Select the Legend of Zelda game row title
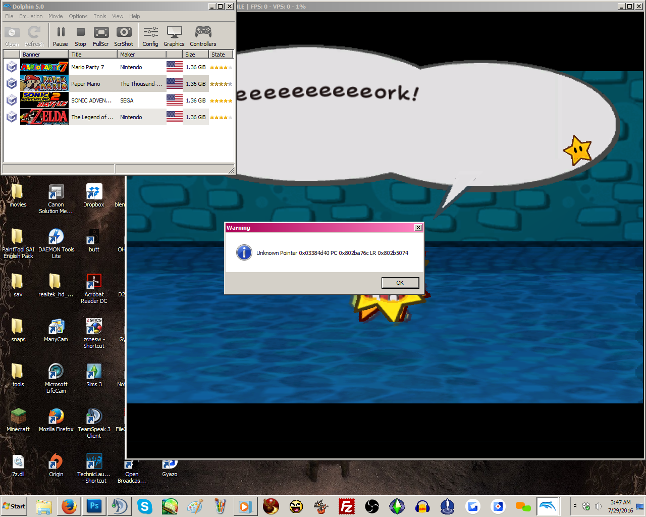The image size is (646, 517). [92, 117]
